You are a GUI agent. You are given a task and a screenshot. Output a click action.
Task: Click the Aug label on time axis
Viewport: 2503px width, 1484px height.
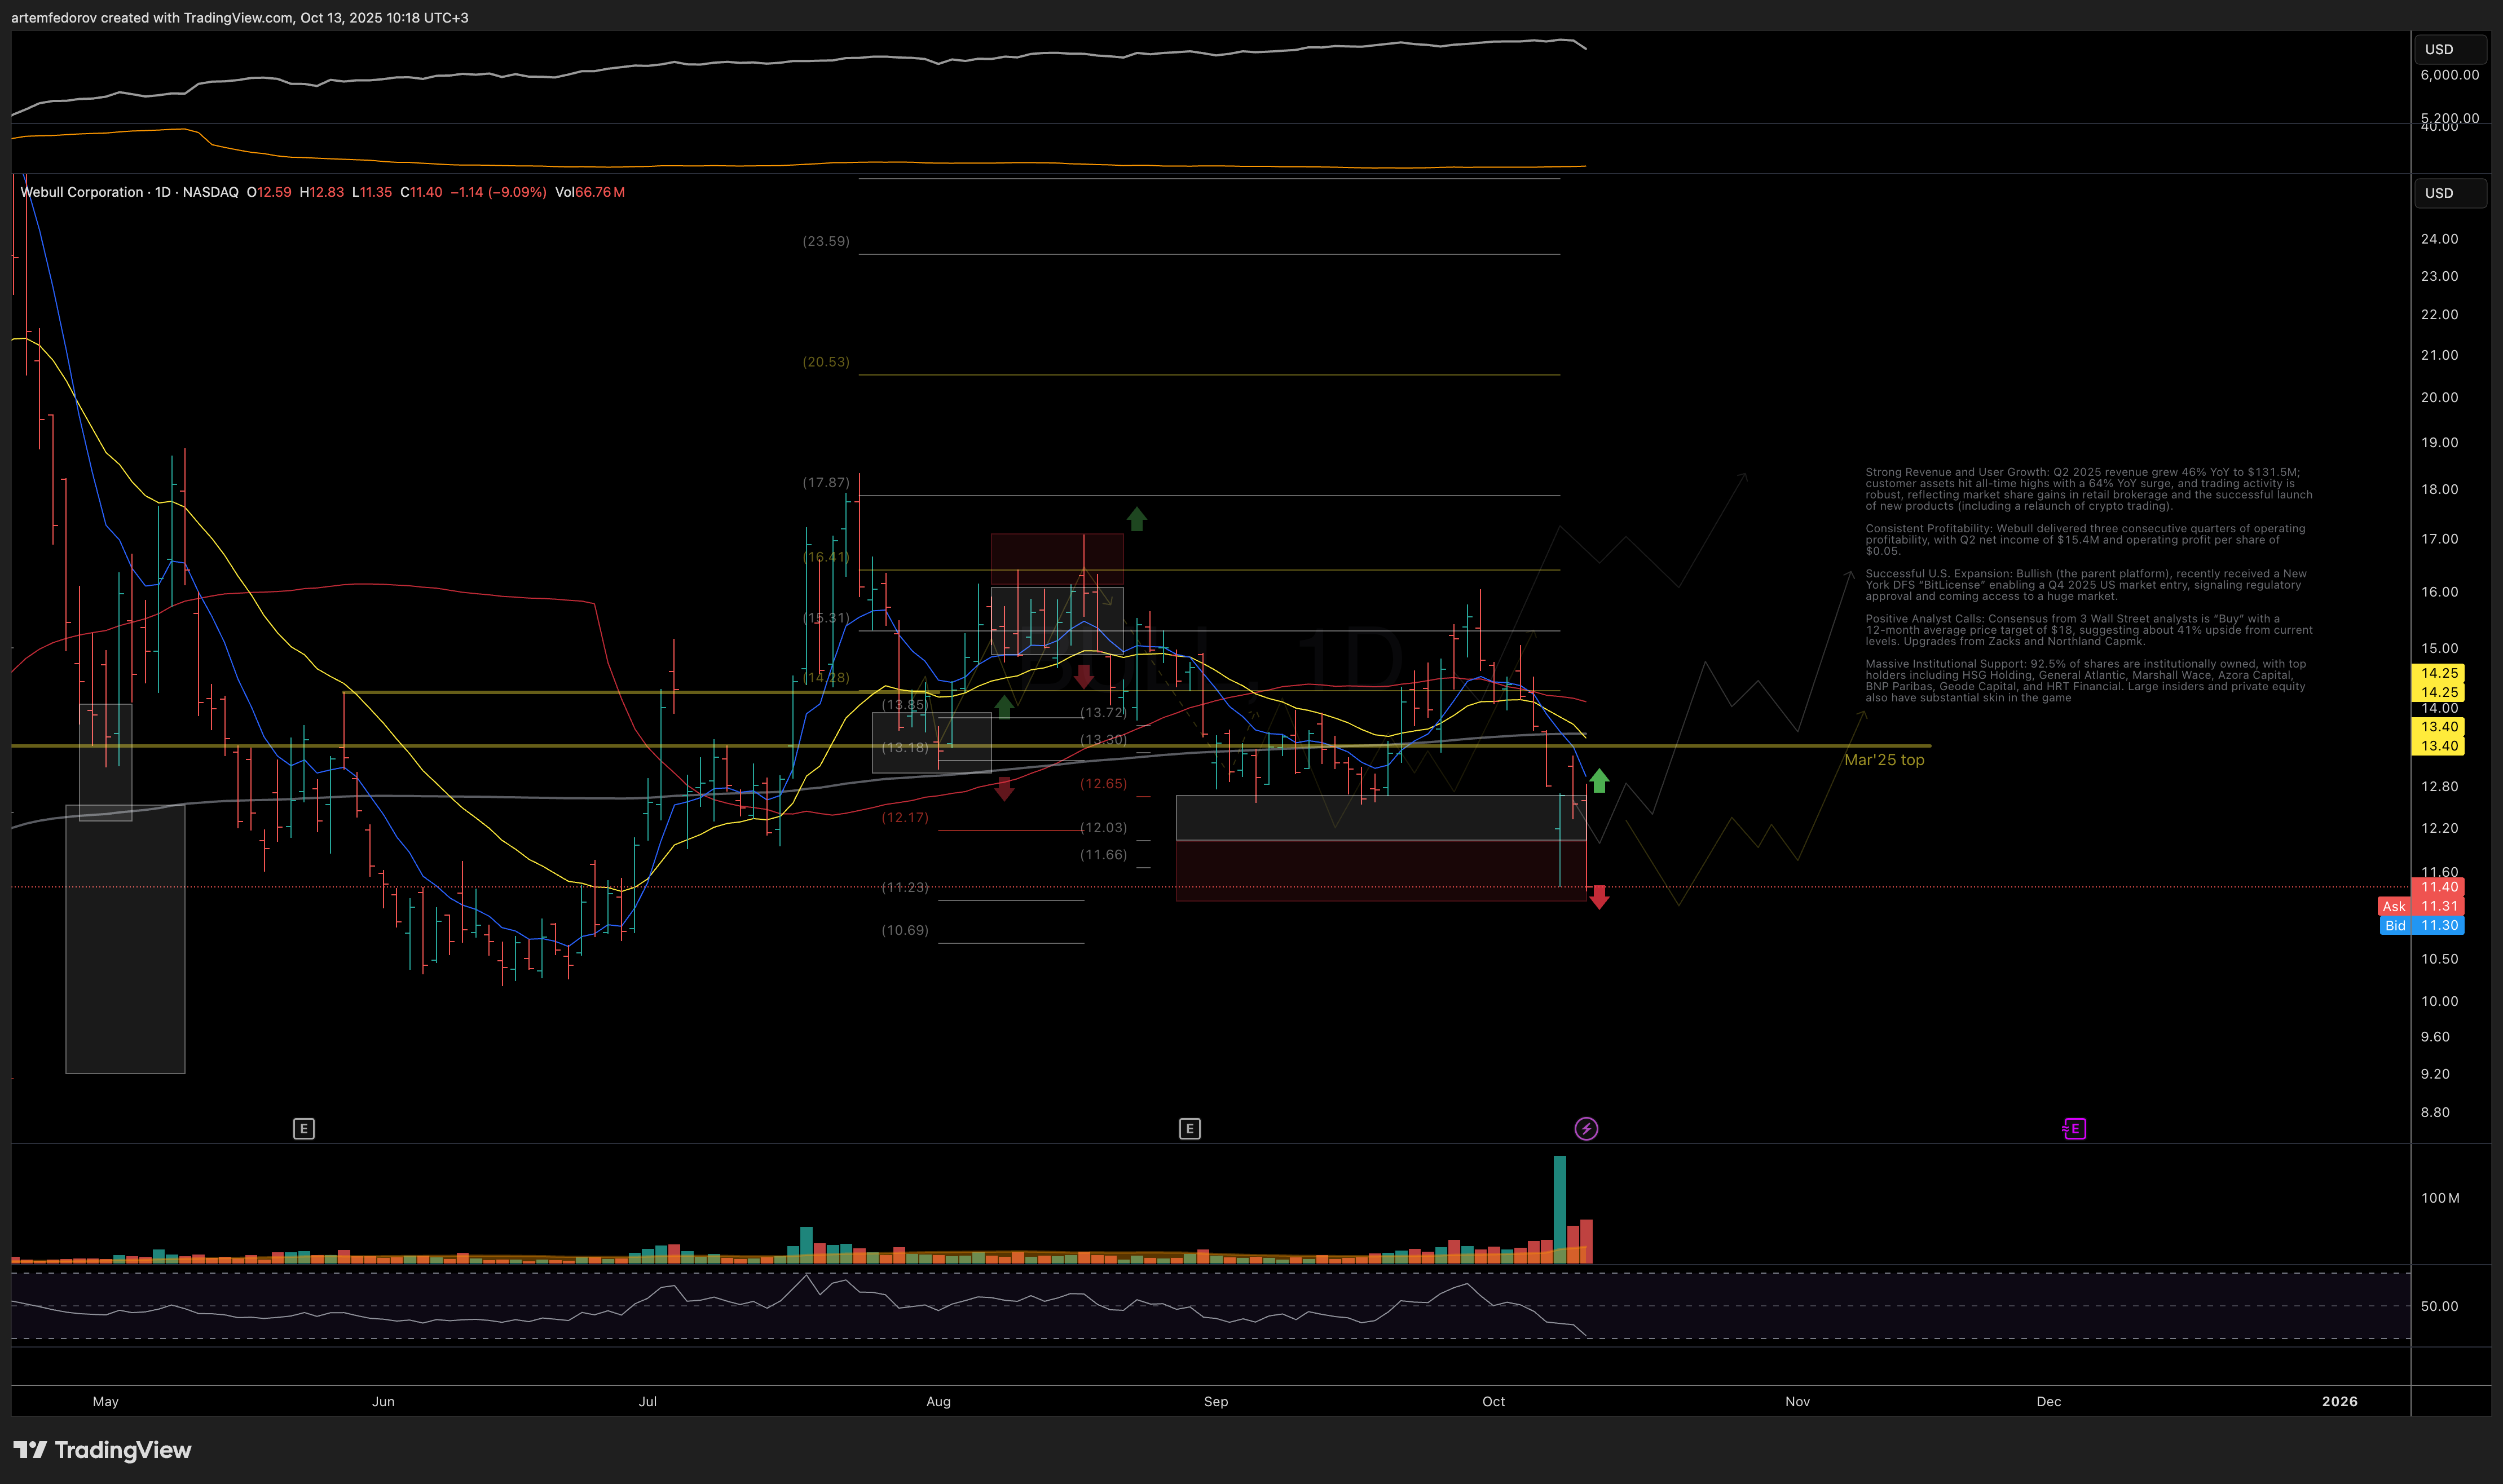click(938, 1401)
